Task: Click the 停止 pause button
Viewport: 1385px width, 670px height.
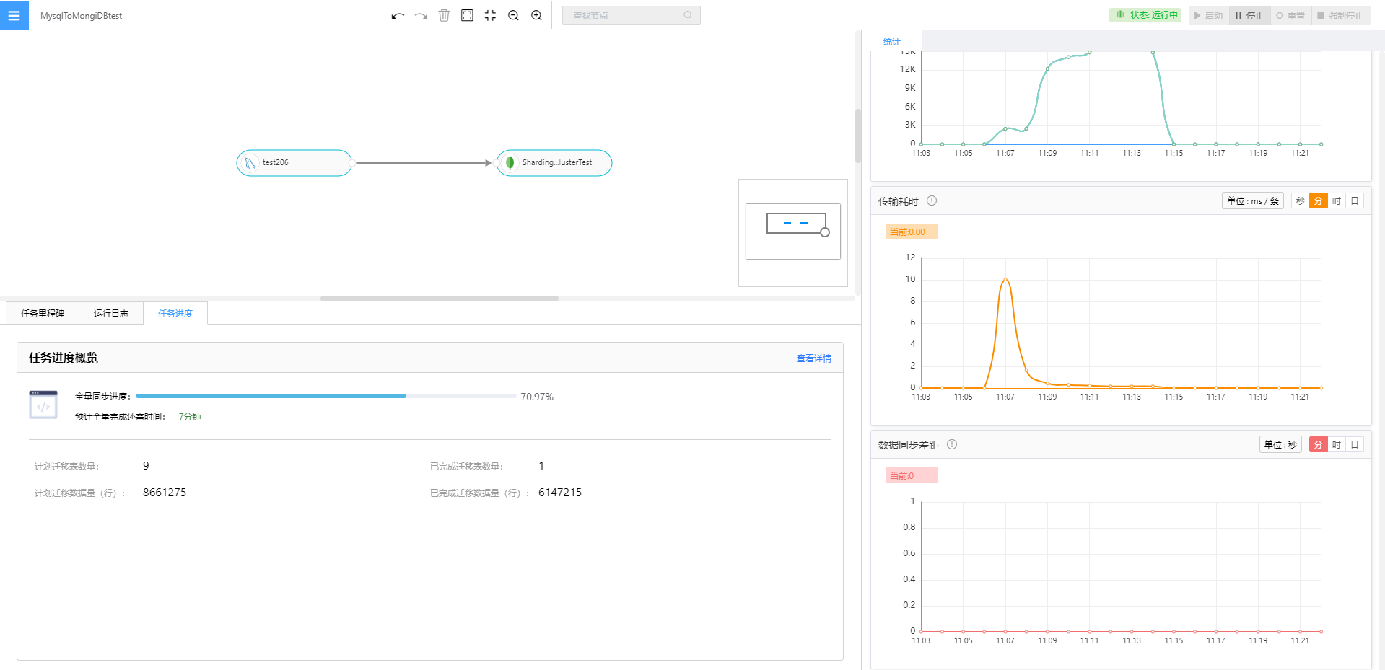Action: pos(1249,15)
